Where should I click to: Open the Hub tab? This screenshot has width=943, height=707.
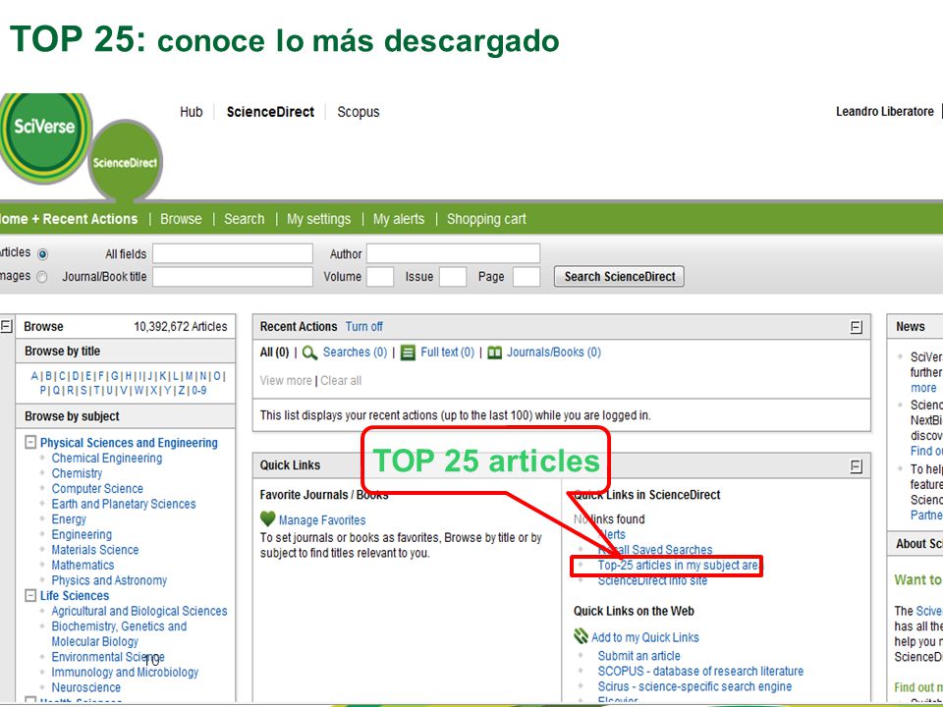tap(192, 112)
